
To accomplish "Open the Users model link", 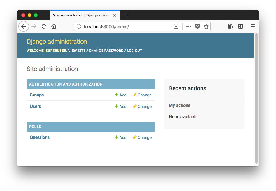I will coord(35,106).
